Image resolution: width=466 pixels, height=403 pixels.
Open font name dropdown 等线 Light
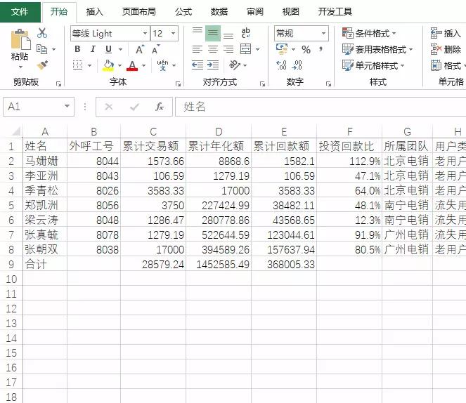(x=145, y=33)
